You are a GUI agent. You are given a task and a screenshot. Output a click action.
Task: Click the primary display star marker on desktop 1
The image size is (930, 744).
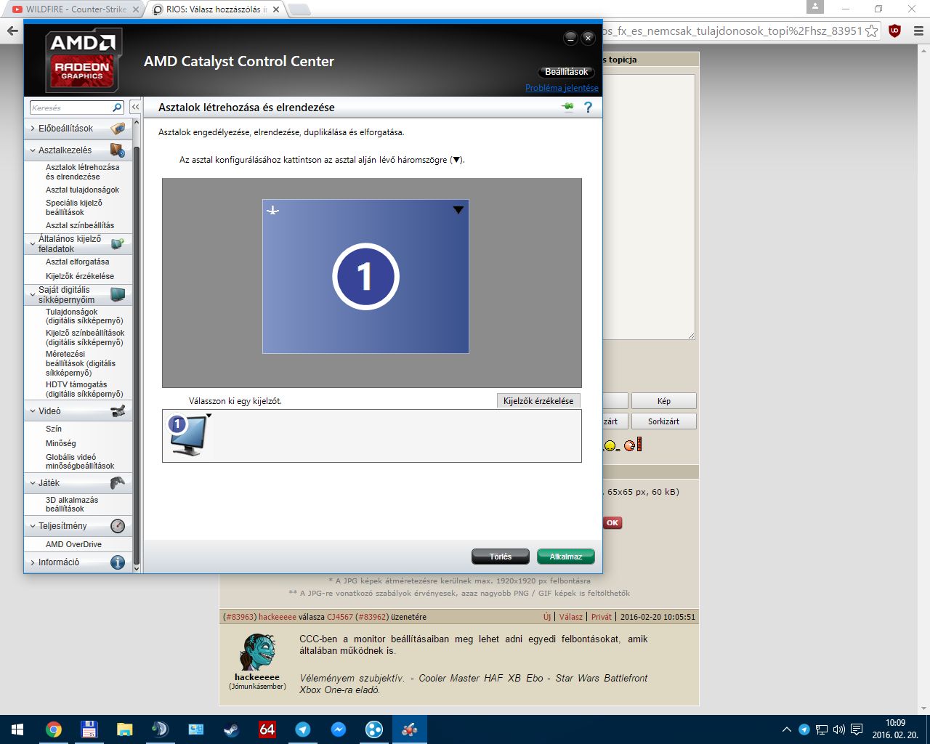point(272,210)
